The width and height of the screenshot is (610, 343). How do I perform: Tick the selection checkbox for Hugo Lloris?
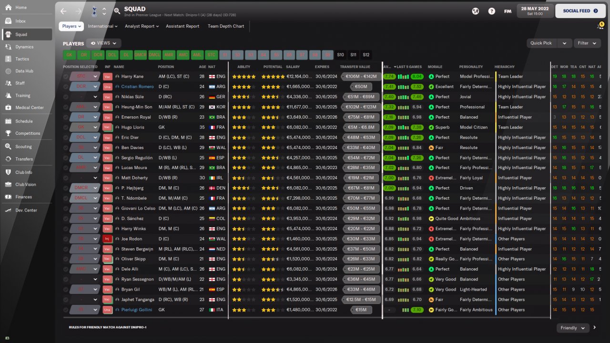coord(65,127)
